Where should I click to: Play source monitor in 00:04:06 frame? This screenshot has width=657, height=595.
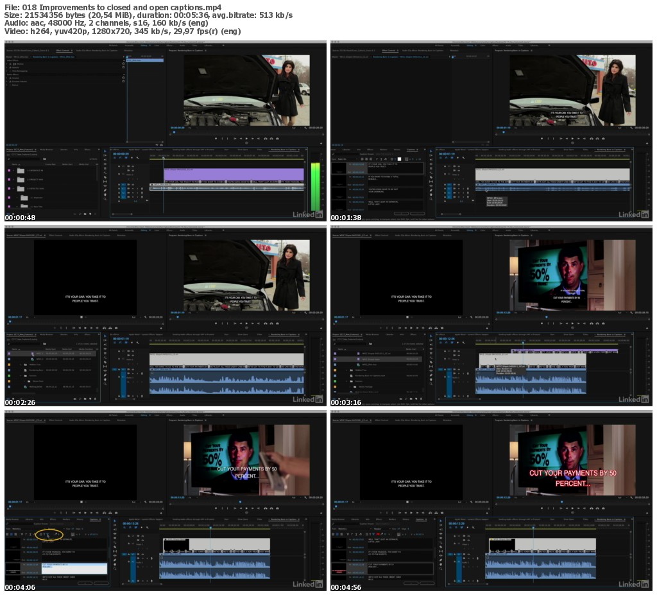click(85, 513)
